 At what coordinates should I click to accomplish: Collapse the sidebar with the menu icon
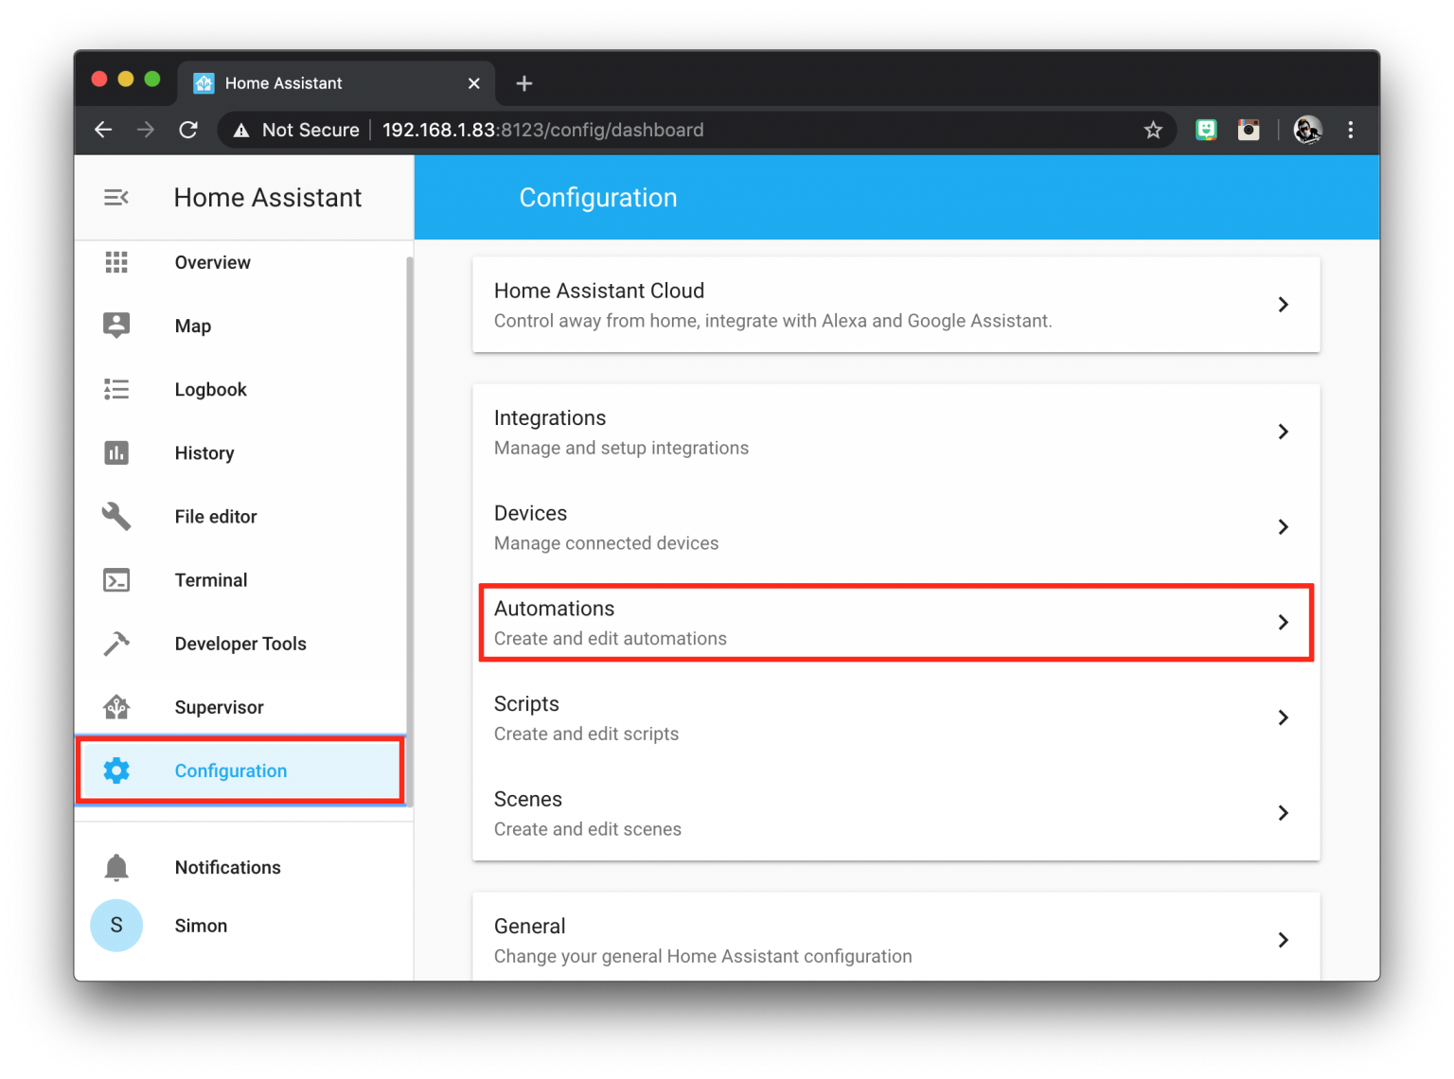[x=116, y=197]
